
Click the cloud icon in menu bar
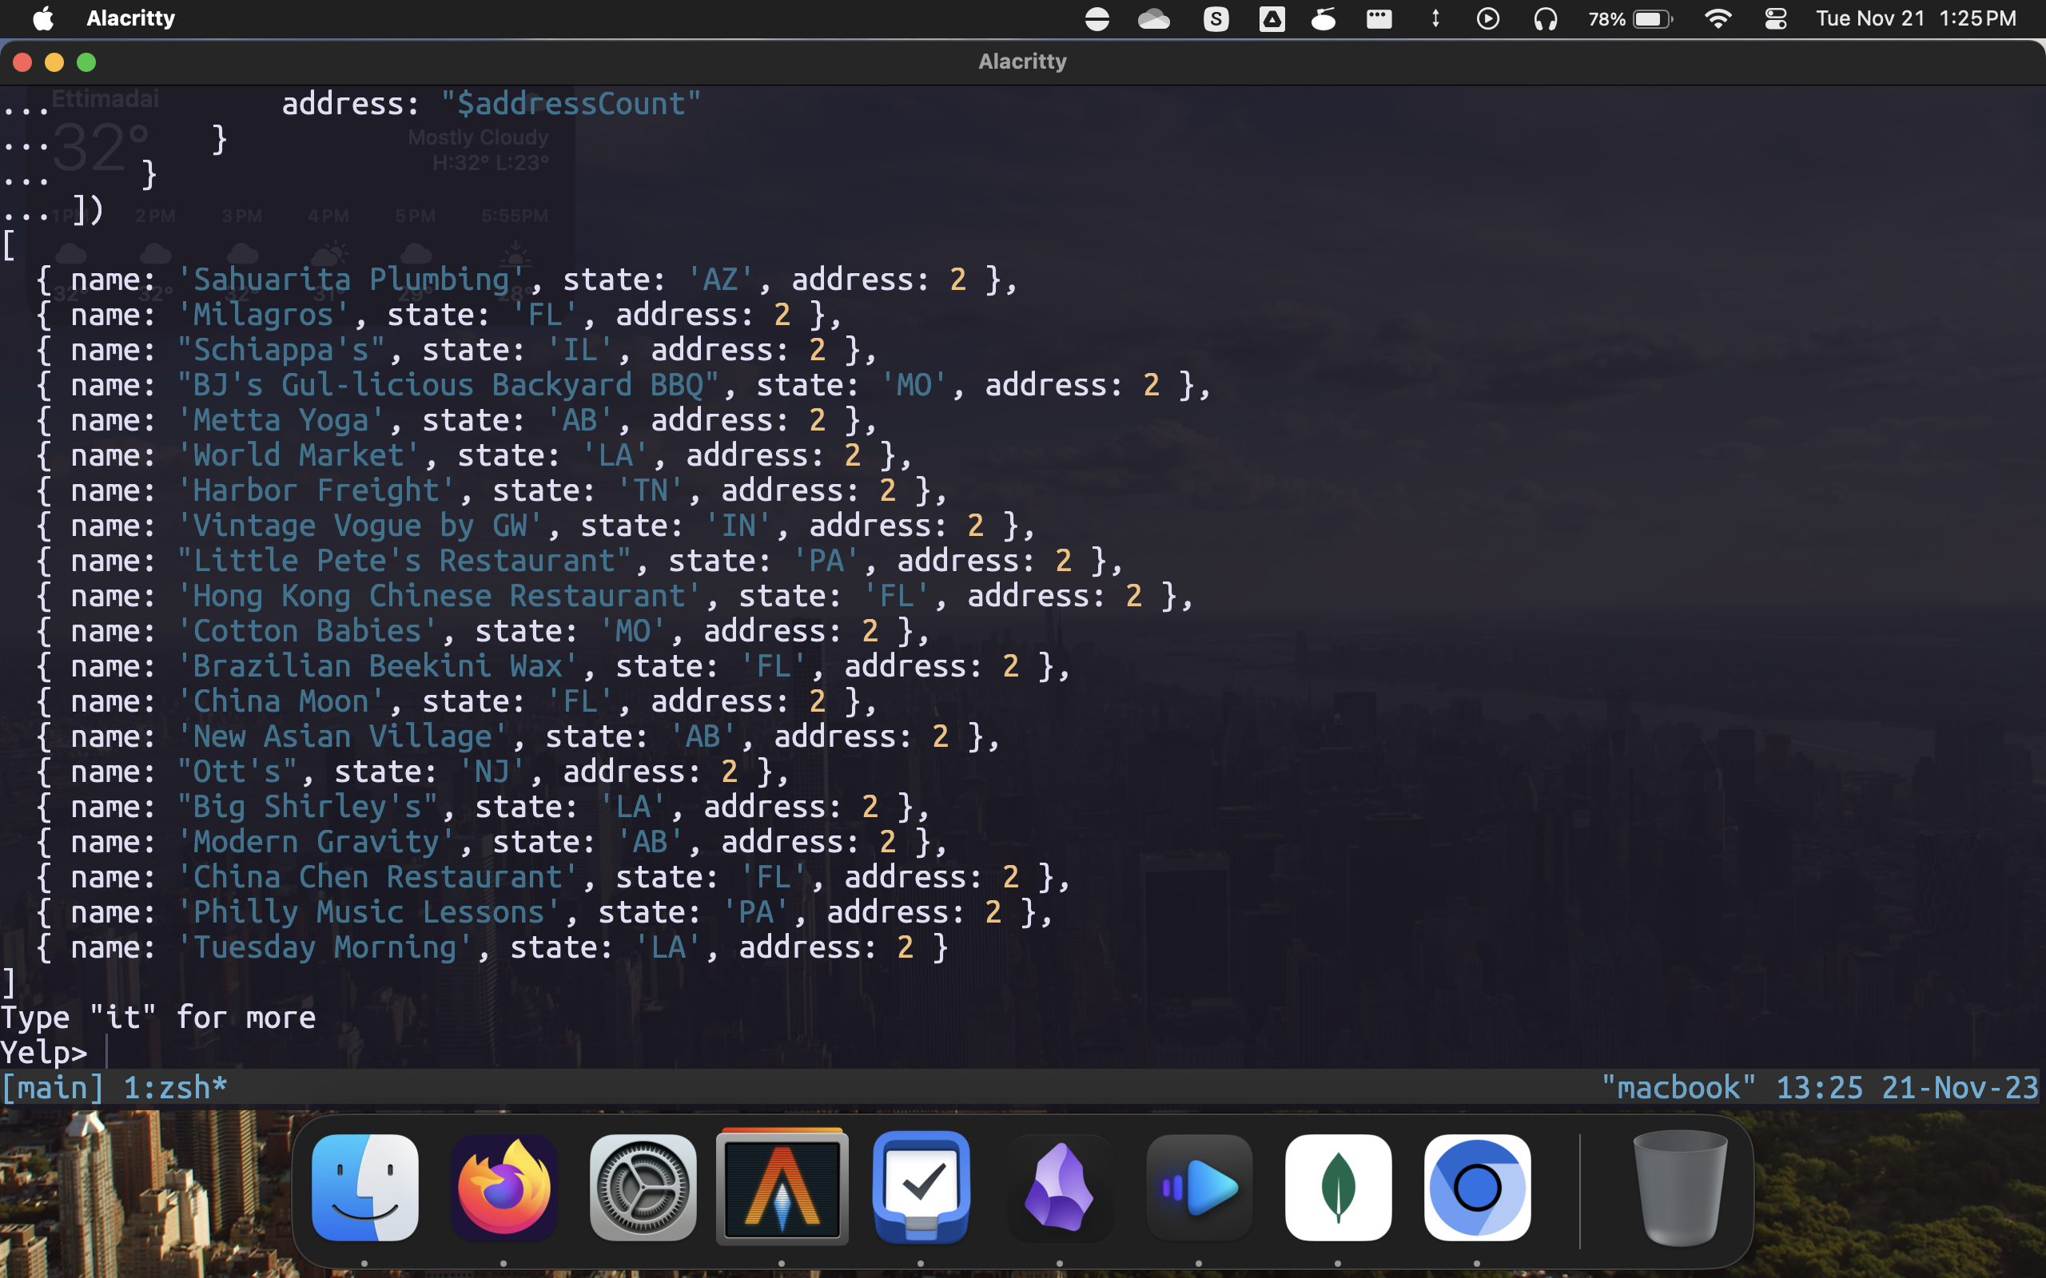pos(1153,18)
